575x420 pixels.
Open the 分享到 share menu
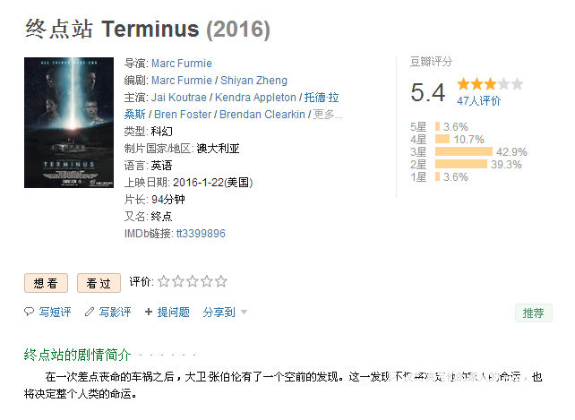[x=219, y=313]
